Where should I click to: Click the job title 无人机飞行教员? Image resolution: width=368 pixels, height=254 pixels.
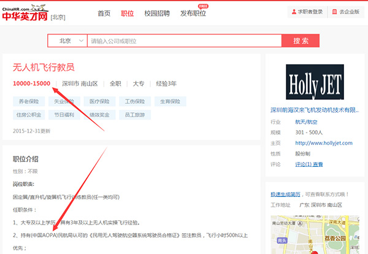pyautogui.click(x=44, y=67)
